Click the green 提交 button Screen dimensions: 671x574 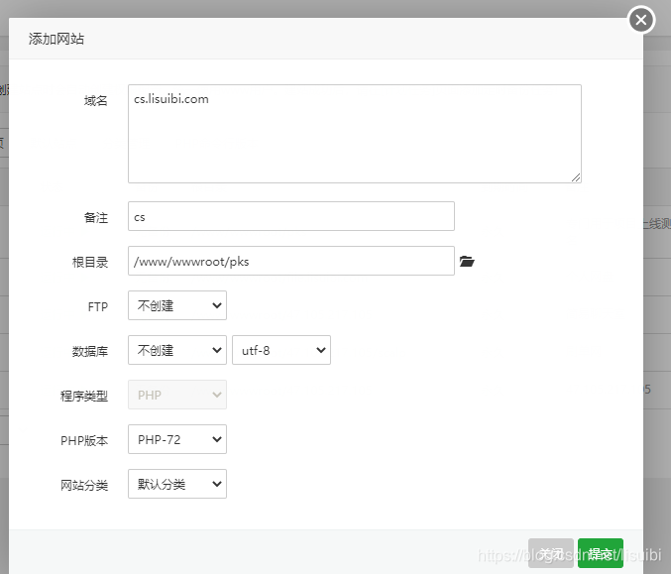click(x=601, y=553)
